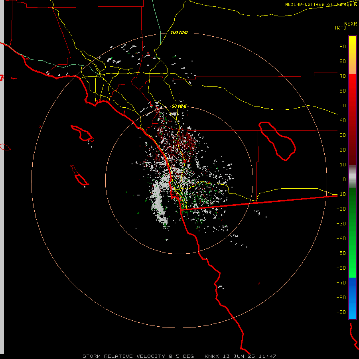Click the 0 knot scale label
359x359 pixels.
(344, 179)
